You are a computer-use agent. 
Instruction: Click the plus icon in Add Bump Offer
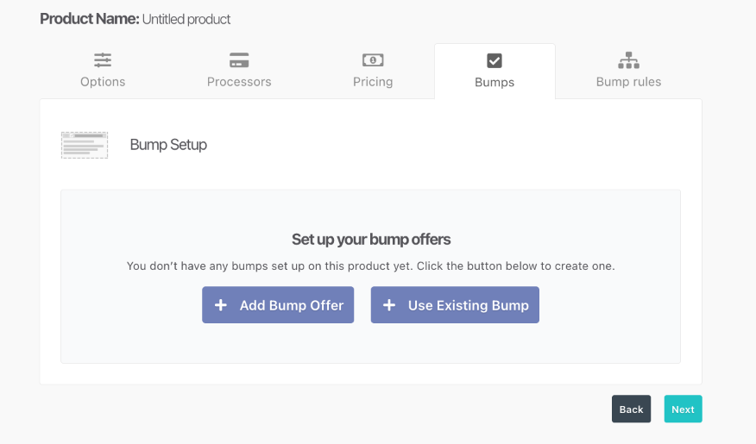click(221, 305)
